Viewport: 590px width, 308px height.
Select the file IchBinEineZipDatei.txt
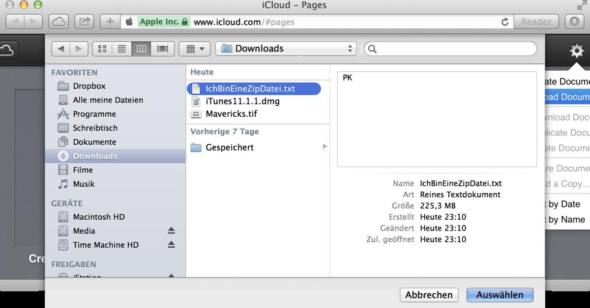(x=254, y=89)
